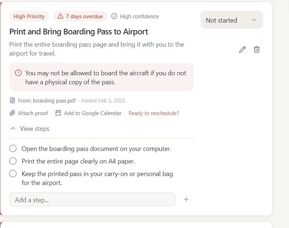The height and width of the screenshot is (228, 289).
Task: Check off 'Open the boarding pass document' step
Action: (13, 148)
